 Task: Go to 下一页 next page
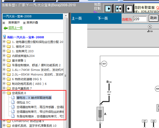coord(103,18)
